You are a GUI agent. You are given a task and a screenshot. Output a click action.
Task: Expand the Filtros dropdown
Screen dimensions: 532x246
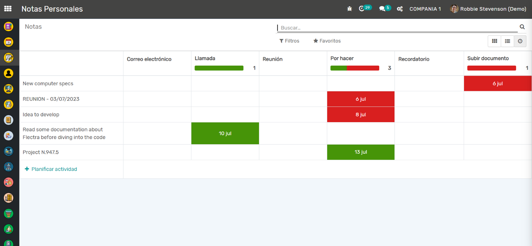289,41
